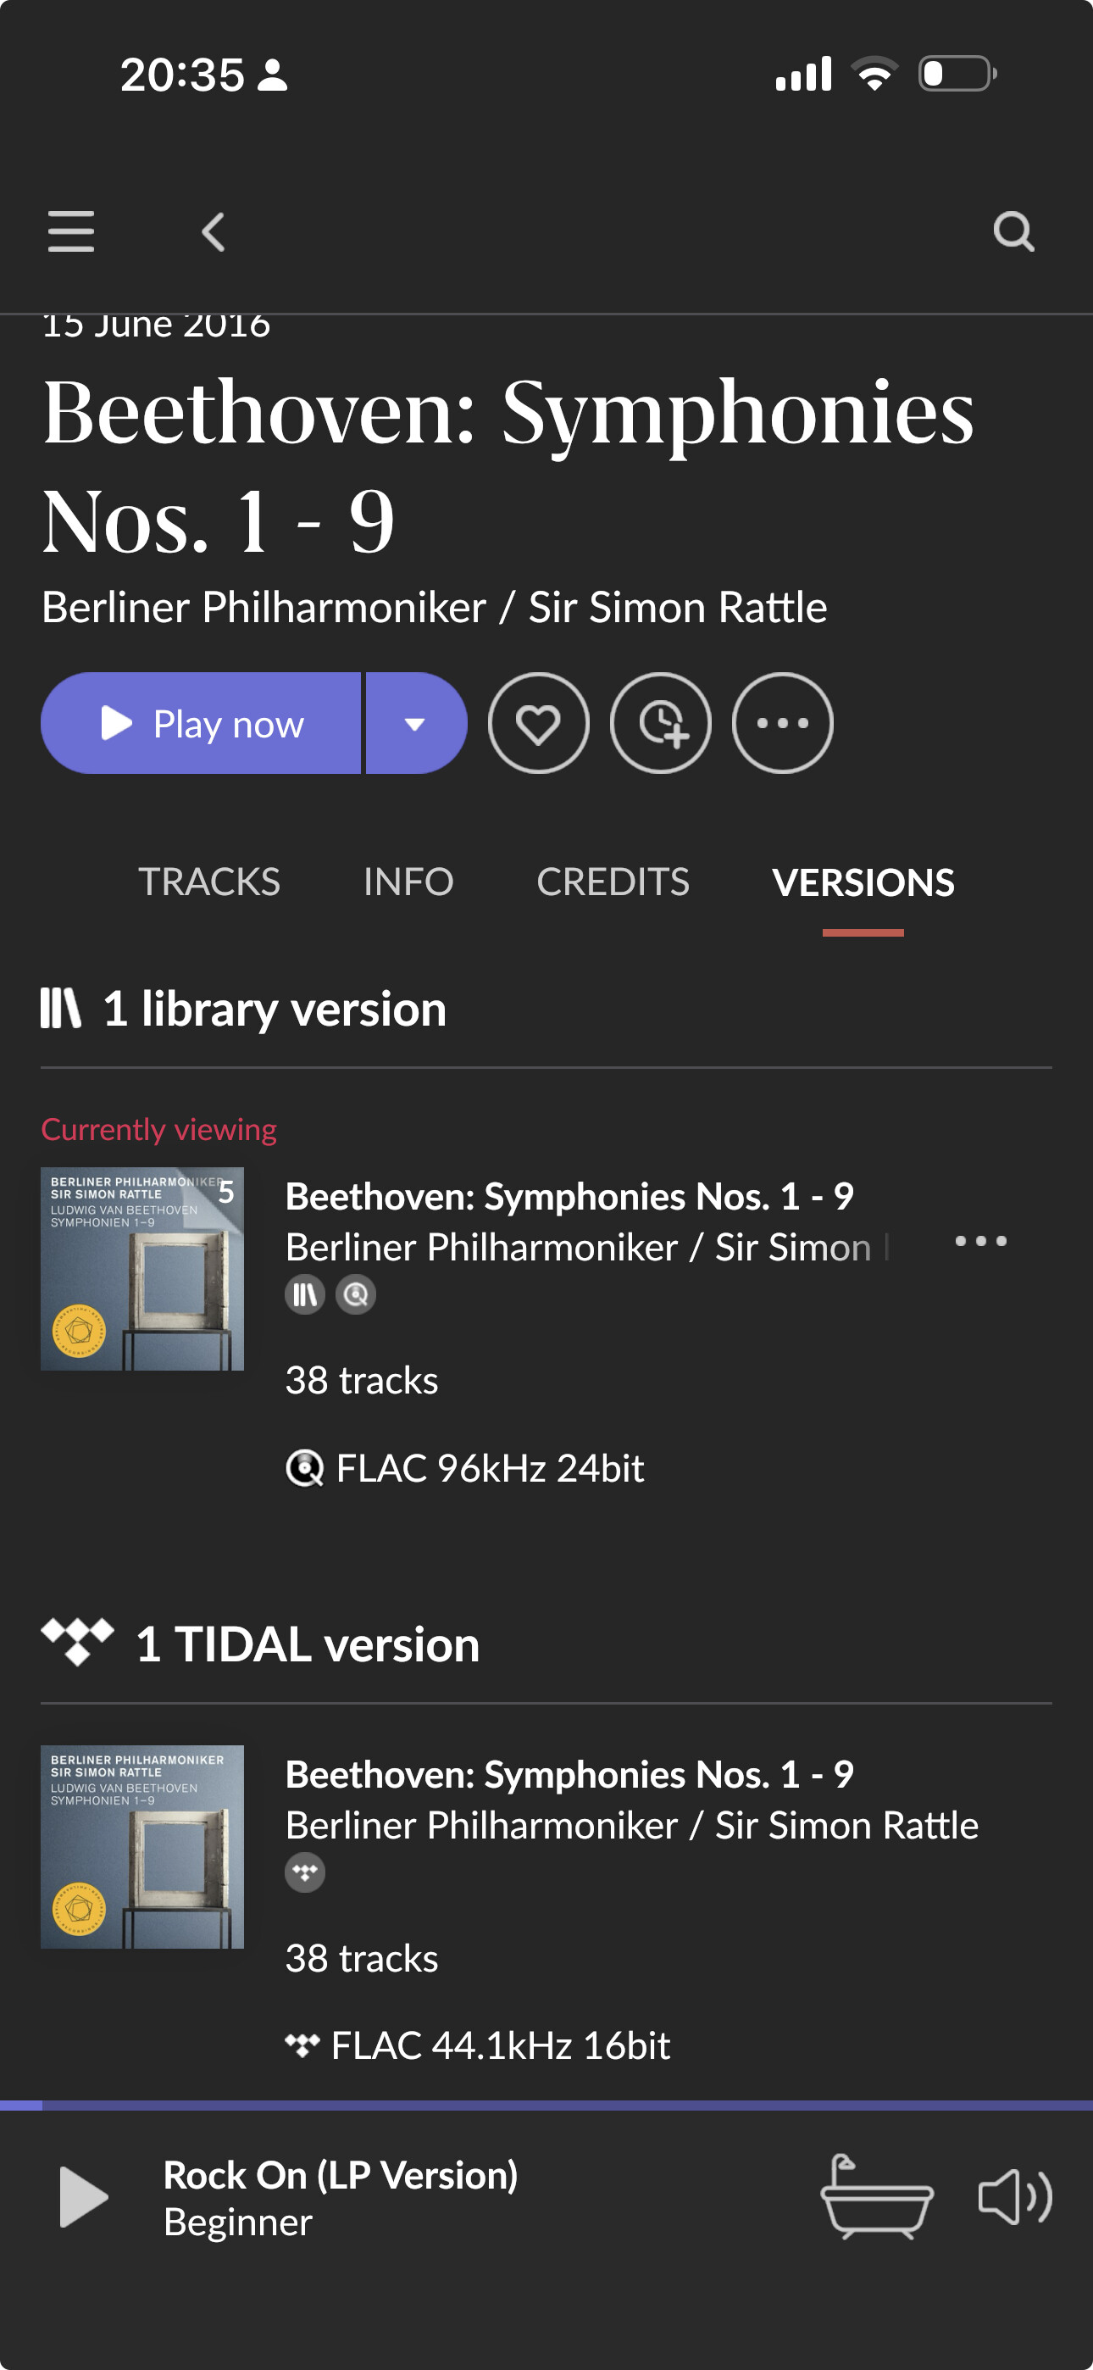Screen dimensions: 1093x2370
Task: Toggle the heart favorite for this album
Action: point(538,723)
